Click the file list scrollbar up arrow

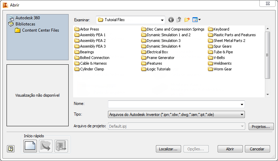(x=268, y=29)
